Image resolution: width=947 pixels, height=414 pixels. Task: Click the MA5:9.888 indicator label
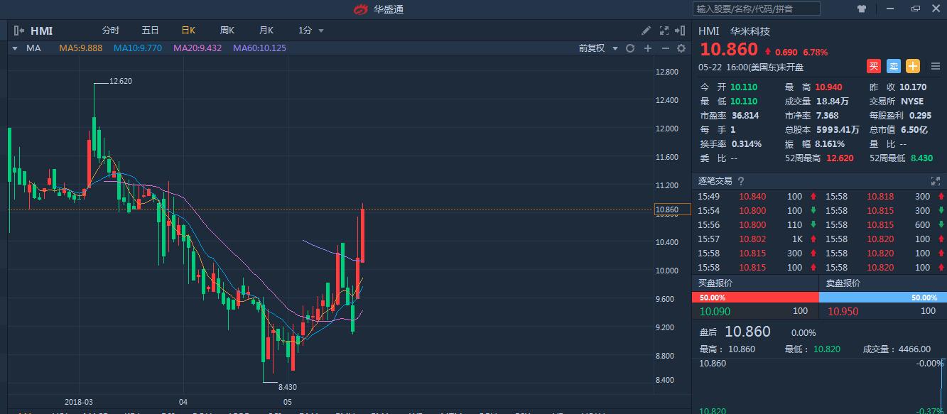[80, 48]
